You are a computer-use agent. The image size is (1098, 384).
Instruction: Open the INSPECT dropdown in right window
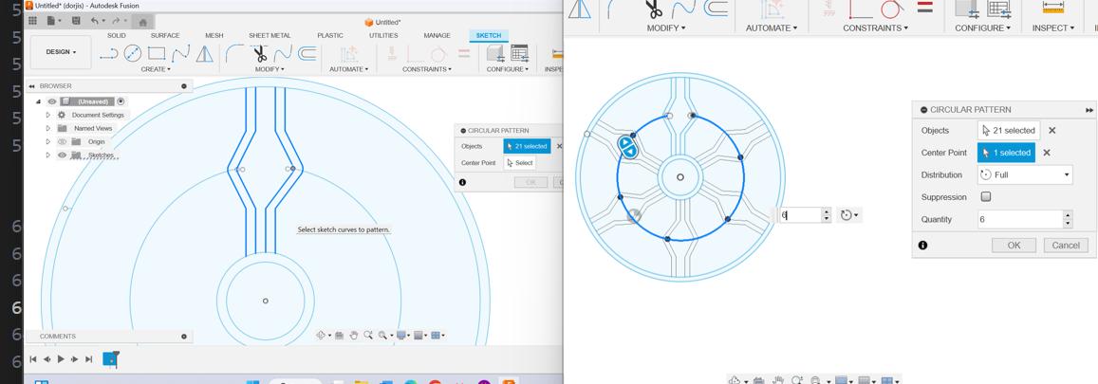(x=1053, y=28)
